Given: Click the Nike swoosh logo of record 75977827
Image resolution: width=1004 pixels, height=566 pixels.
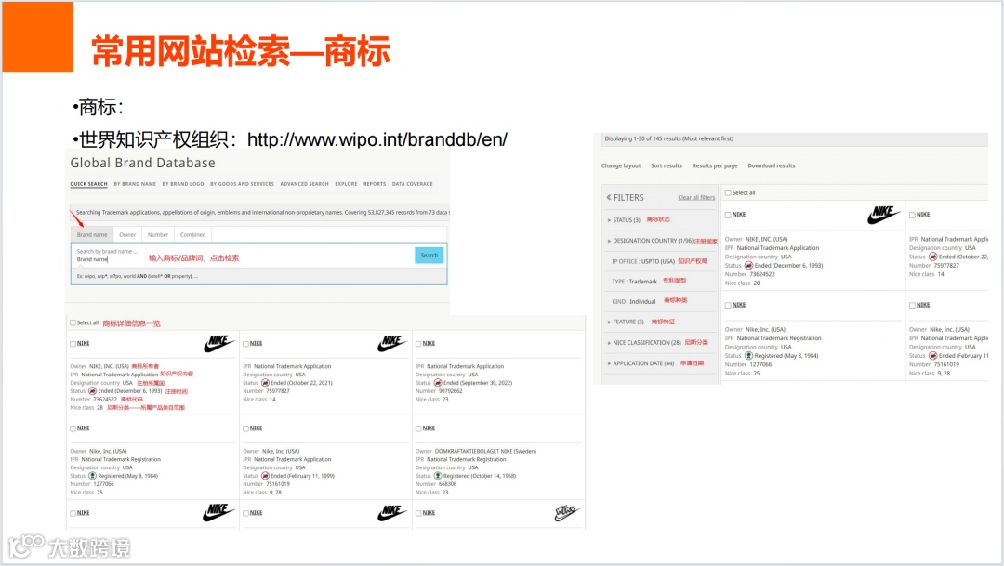Looking at the screenshot, I should (392, 344).
